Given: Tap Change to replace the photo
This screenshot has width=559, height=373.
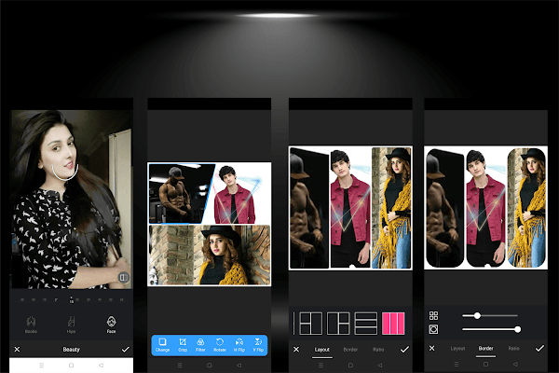Looking at the screenshot, I should (x=162, y=345).
